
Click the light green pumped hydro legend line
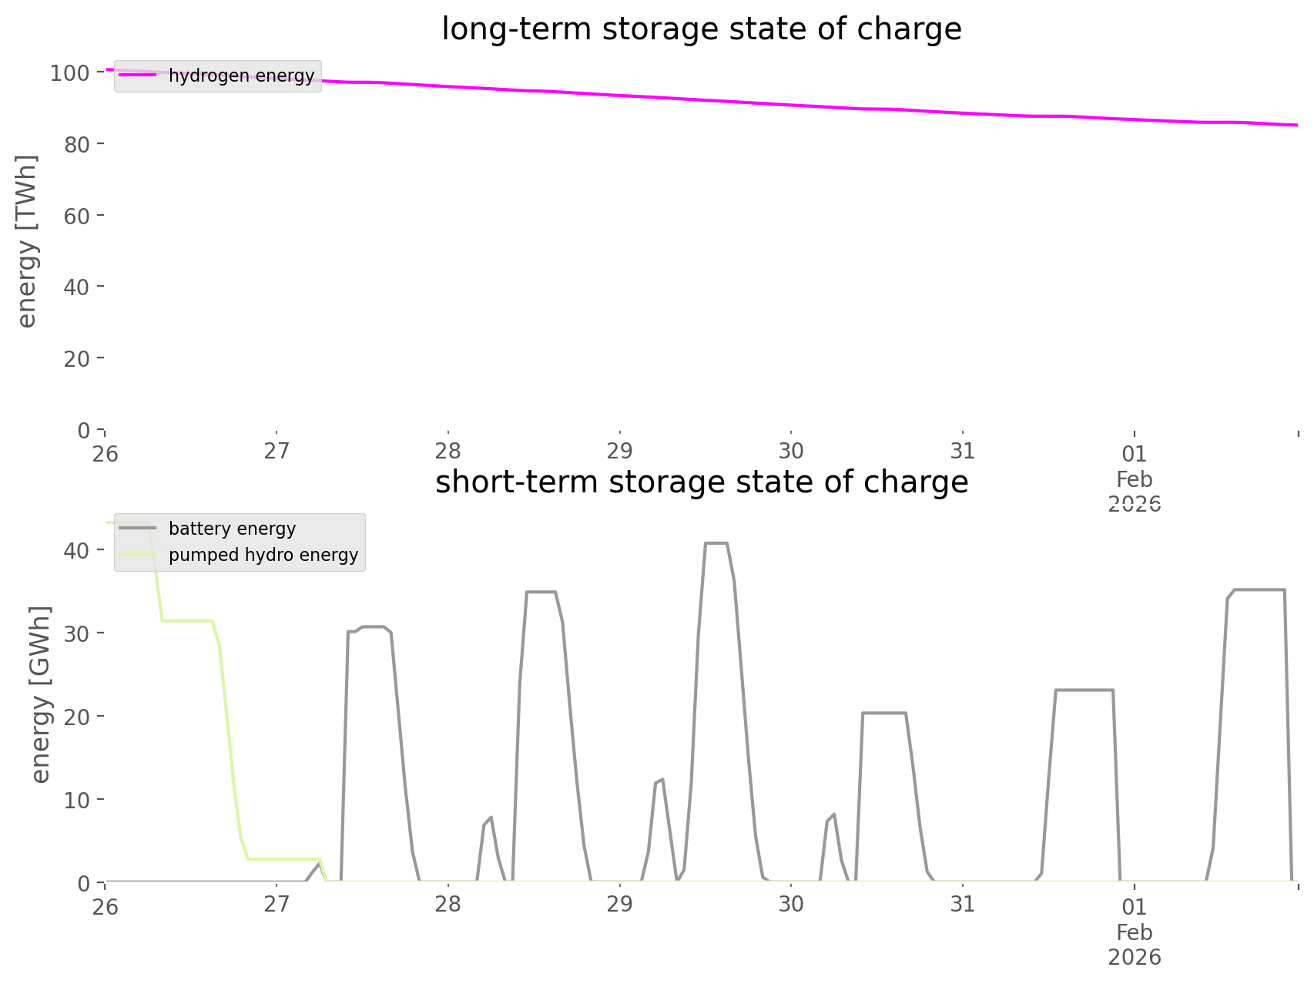(138, 555)
